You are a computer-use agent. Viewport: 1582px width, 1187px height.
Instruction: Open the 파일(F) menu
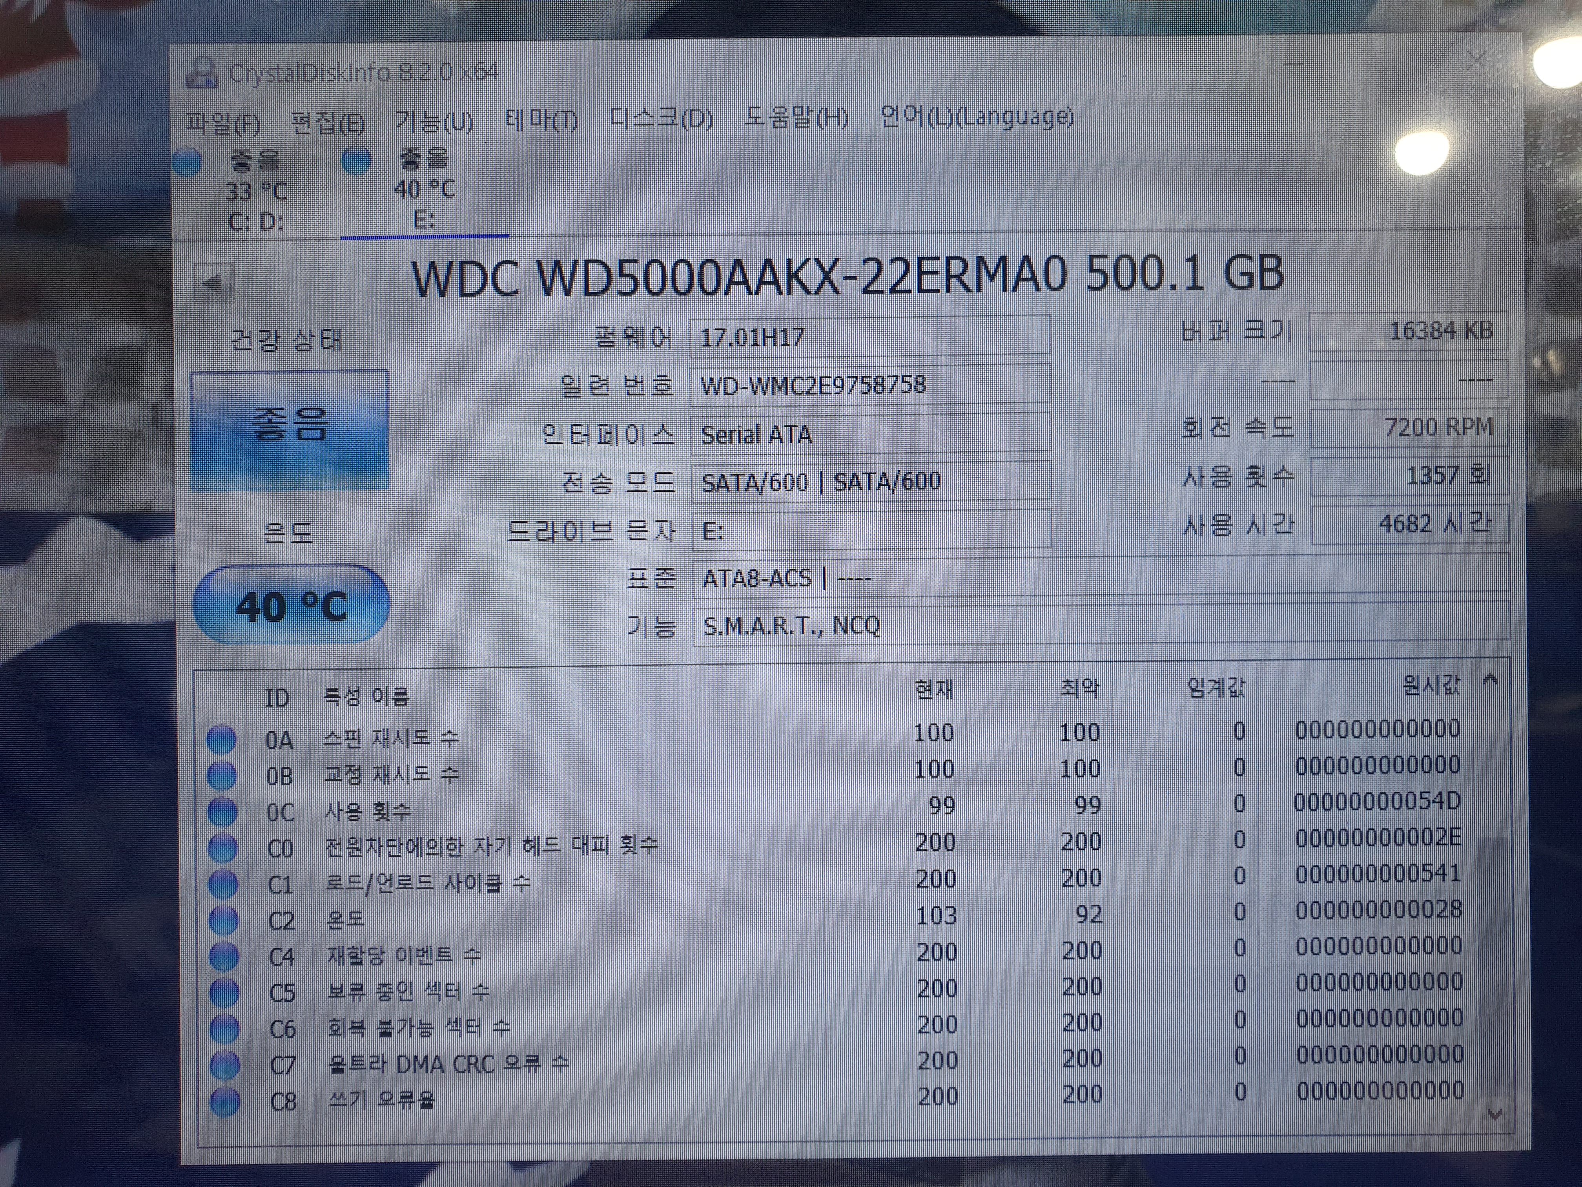click(223, 124)
